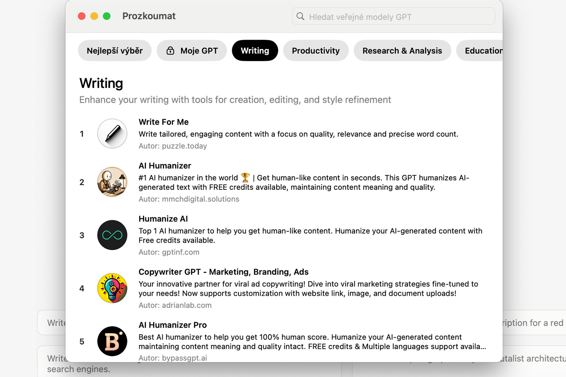Open the AI Humanizer Pro B icon
This screenshot has width=566, height=377.
[112, 341]
